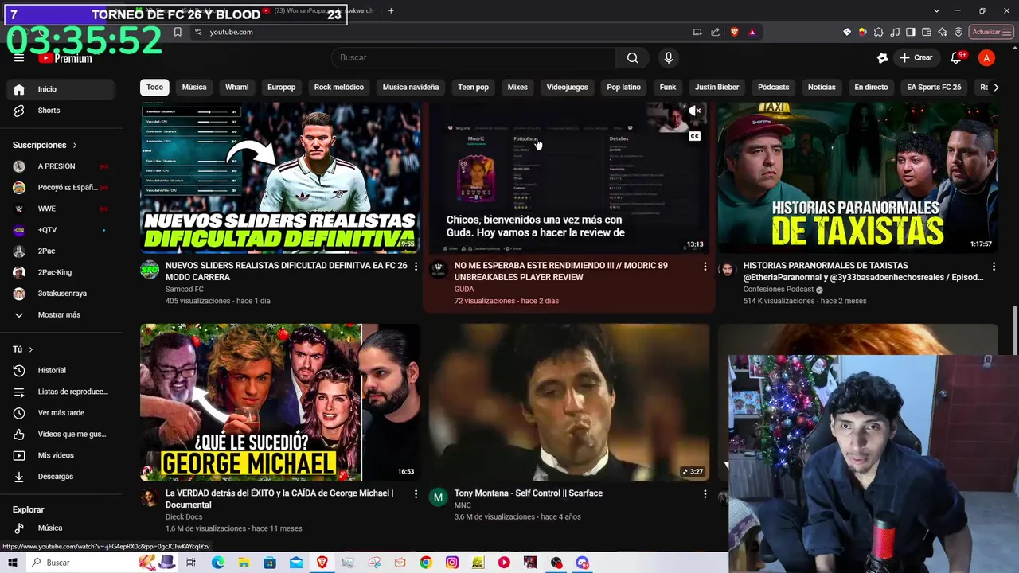Select the Europop filter chip
The height and width of the screenshot is (573, 1019).
281,88
